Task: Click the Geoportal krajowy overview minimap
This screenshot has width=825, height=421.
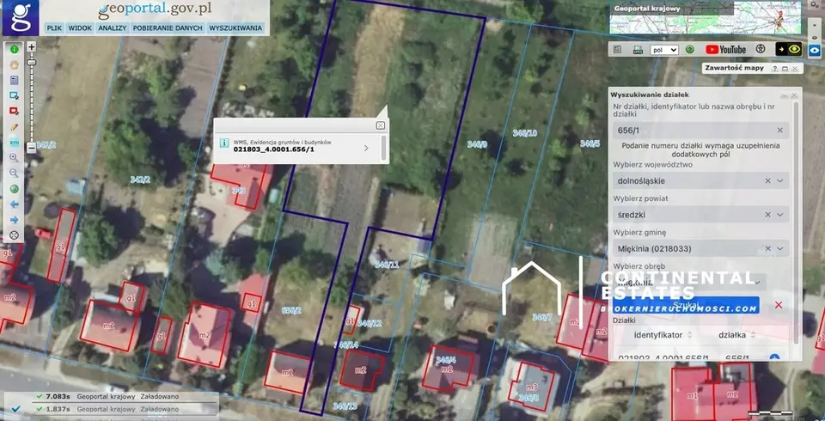Action: pos(705,17)
